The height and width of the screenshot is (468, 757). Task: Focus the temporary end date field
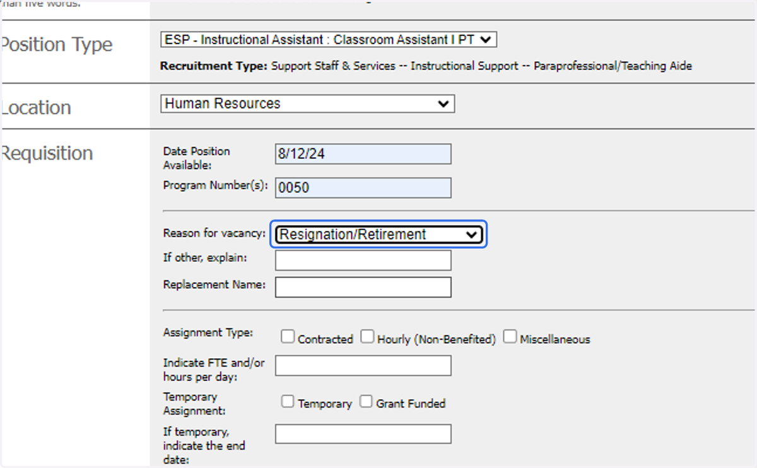[x=363, y=434]
